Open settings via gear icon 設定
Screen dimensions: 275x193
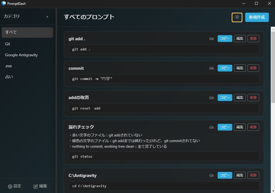[15, 186]
